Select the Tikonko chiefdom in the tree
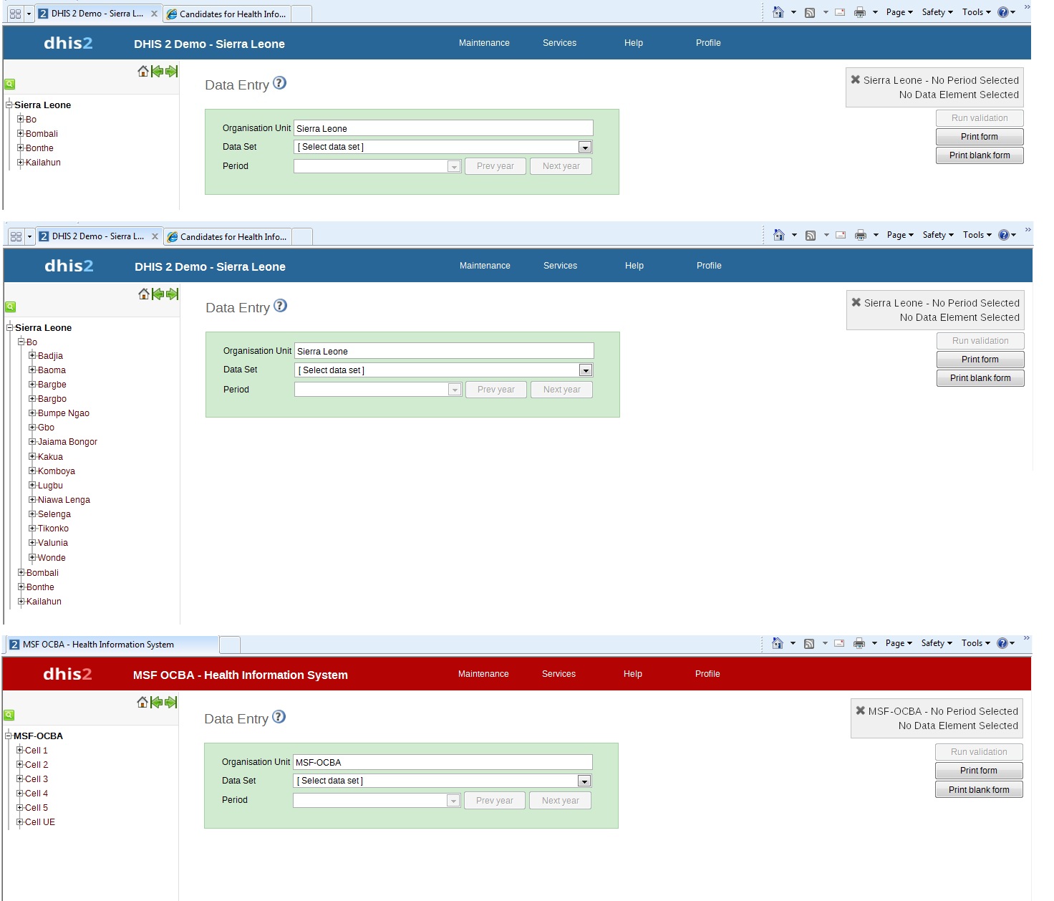1054x901 pixels. point(53,529)
